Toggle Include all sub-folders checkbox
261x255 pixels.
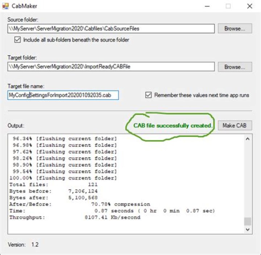pos(17,40)
